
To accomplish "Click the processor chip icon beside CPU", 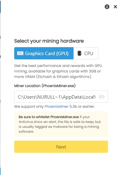I will point(79,53).
